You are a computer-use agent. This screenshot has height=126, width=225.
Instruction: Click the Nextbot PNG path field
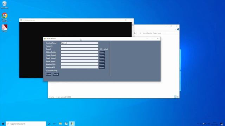tap(79, 64)
